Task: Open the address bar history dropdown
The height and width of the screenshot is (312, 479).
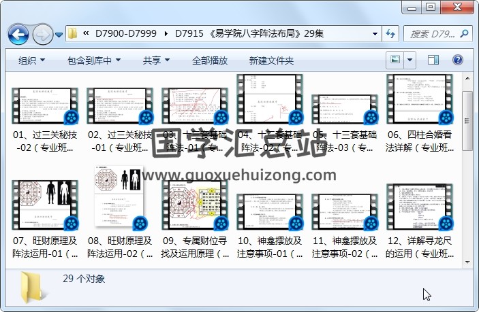Action: click(375, 33)
